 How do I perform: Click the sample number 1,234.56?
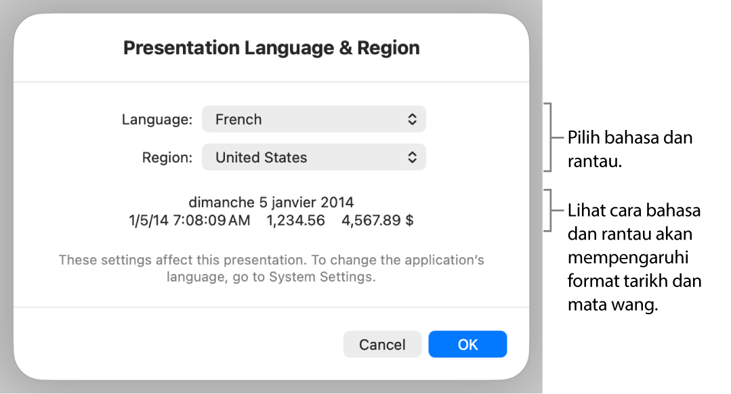coord(295,220)
